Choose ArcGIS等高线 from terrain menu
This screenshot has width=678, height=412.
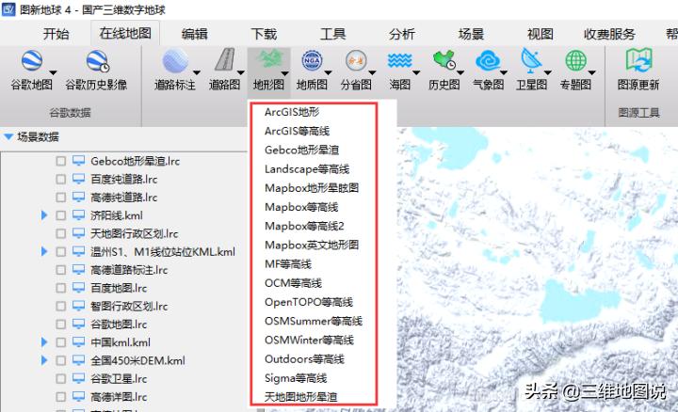(297, 132)
